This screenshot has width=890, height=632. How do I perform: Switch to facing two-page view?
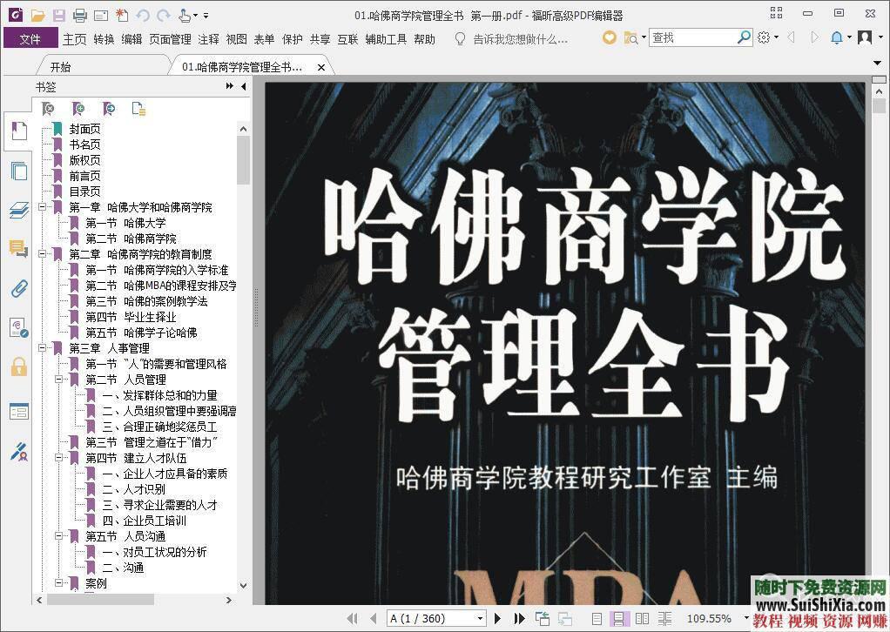(x=642, y=618)
